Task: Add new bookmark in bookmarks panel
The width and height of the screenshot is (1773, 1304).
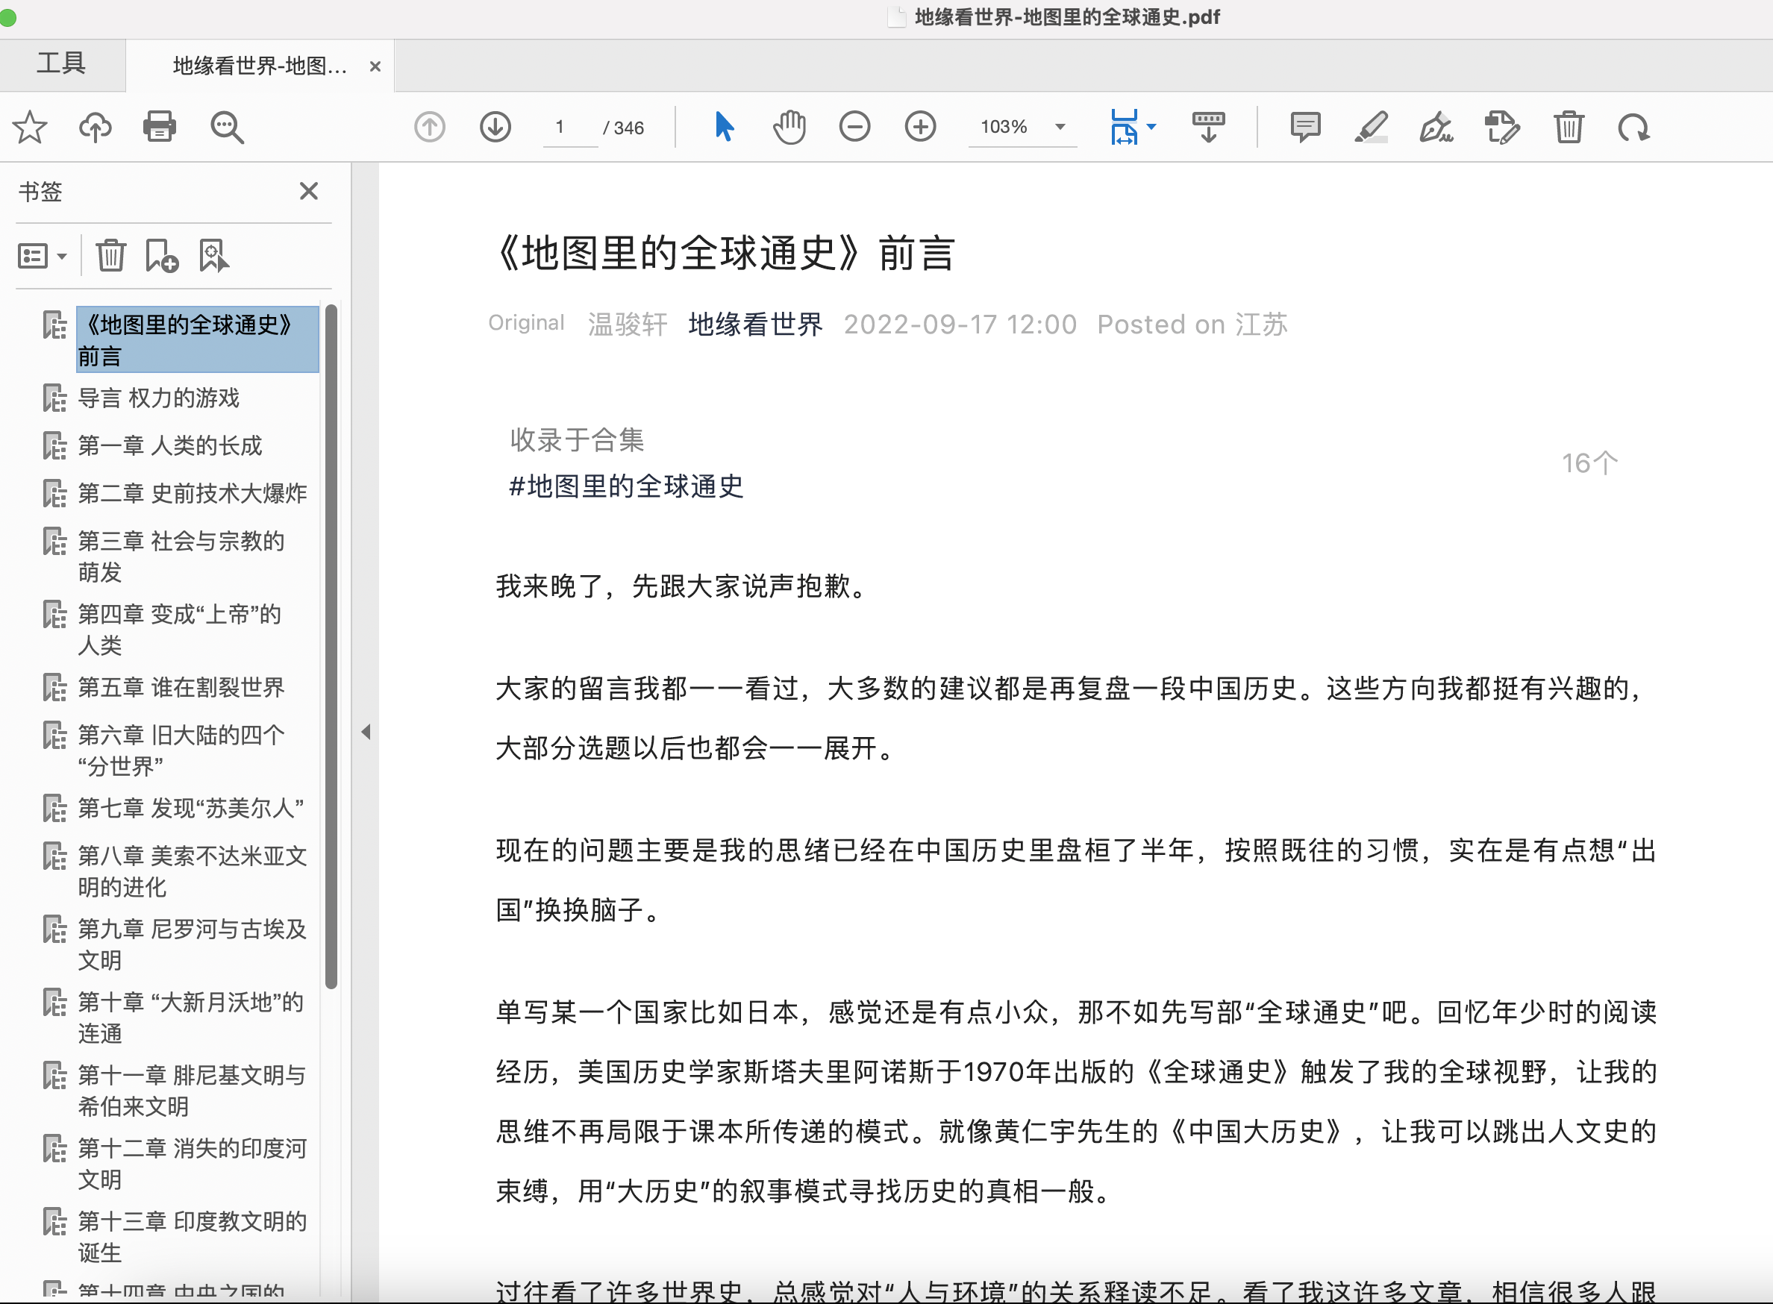Action: click(x=162, y=257)
